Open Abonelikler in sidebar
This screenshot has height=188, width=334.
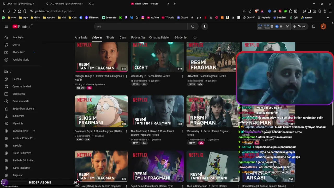19,52
